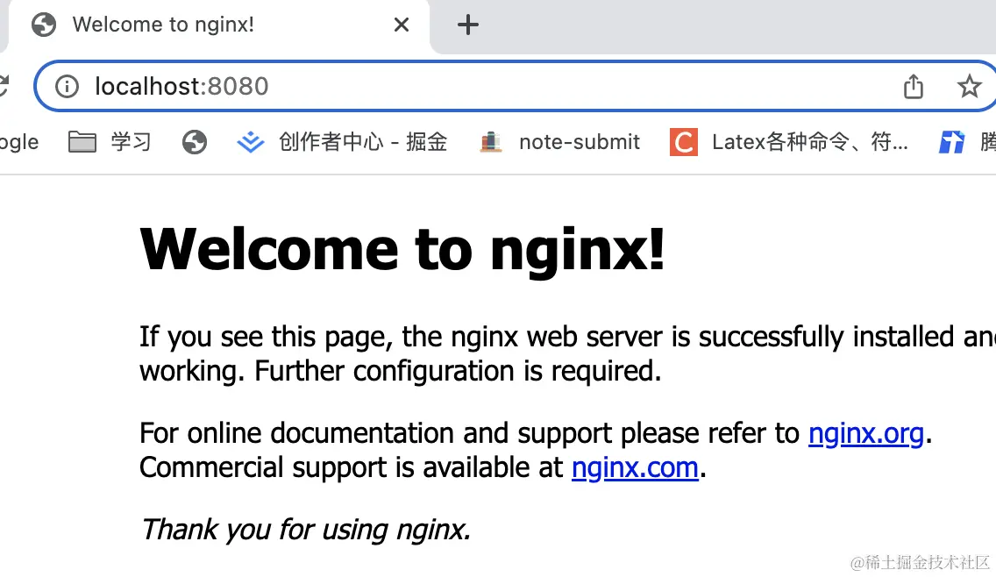Viewport: 996px width, 577px height.
Task: Open the 学习 bookmarks folder
Action: 110,142
